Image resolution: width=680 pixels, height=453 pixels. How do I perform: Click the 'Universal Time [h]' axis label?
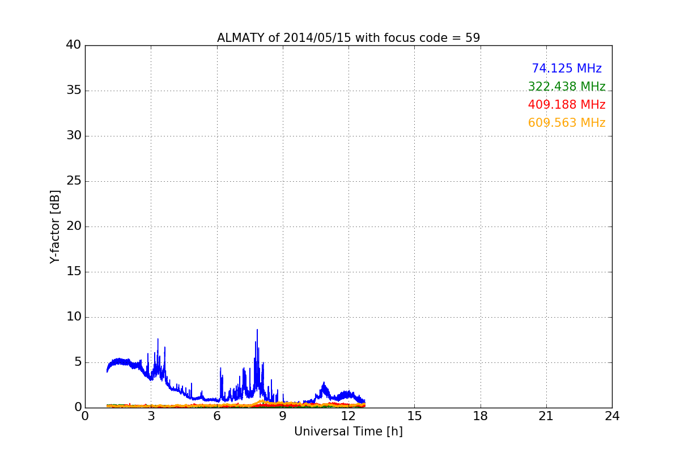tap(348, 431)
